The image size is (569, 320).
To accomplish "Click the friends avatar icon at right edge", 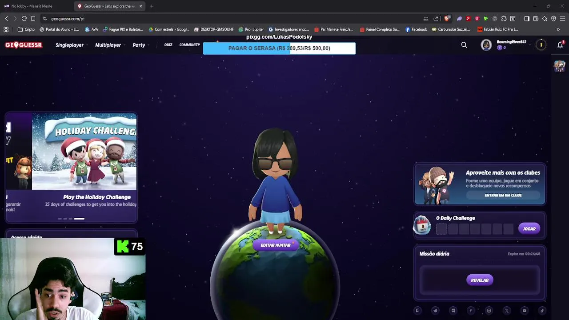I will pos(559,66).
